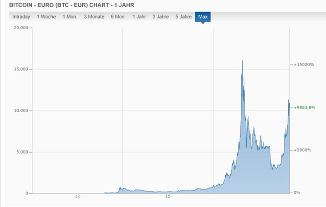Image resolution: width=326 pixels, height=207 pixels.
Task: Click the 20.000 y-axis label
Action: pyautogui.click(x=21, y=27)
